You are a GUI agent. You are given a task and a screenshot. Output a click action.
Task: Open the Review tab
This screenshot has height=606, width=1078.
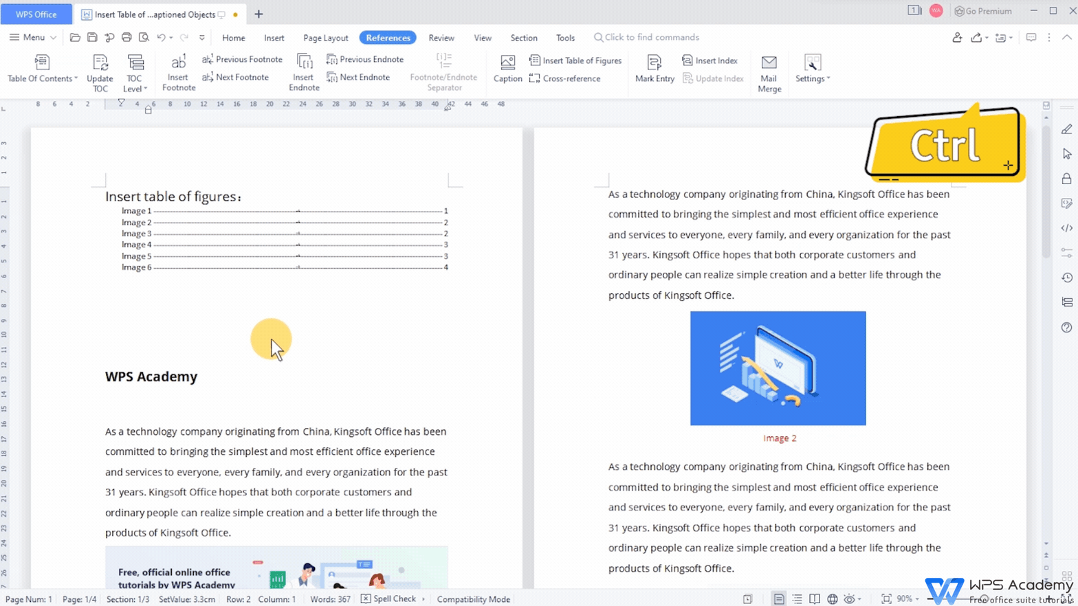click(x=441, y=38)
